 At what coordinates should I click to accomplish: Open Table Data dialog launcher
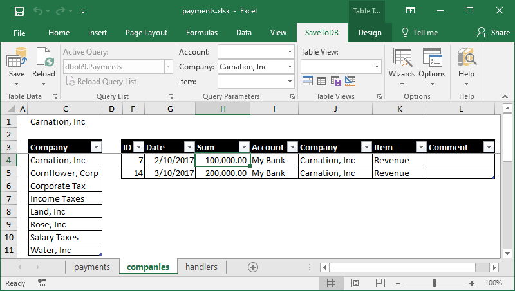(55, 96)
